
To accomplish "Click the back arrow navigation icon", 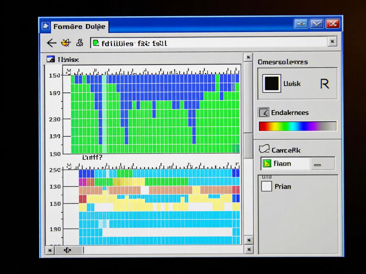I will [51, 43].
